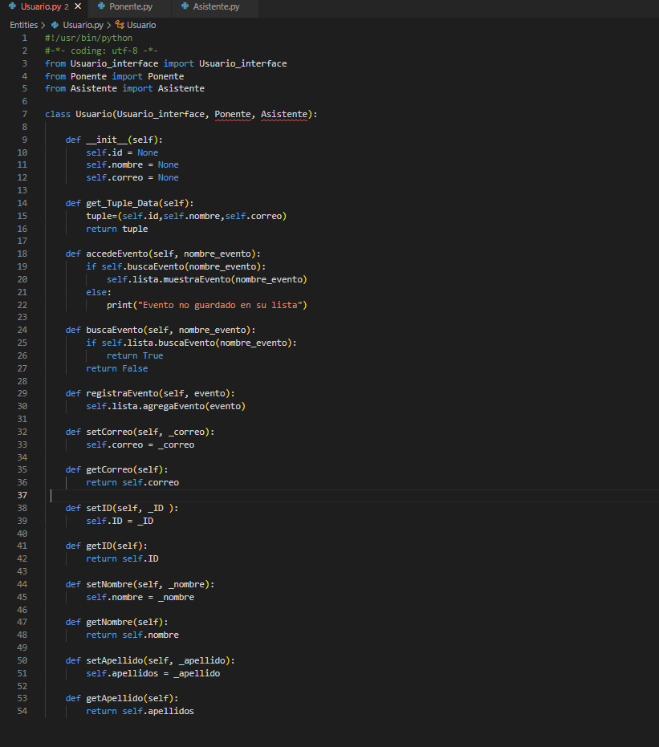Close the Usuario.py tab with its X icon
The height and width of the screenshot is (747, 659).
78,6
